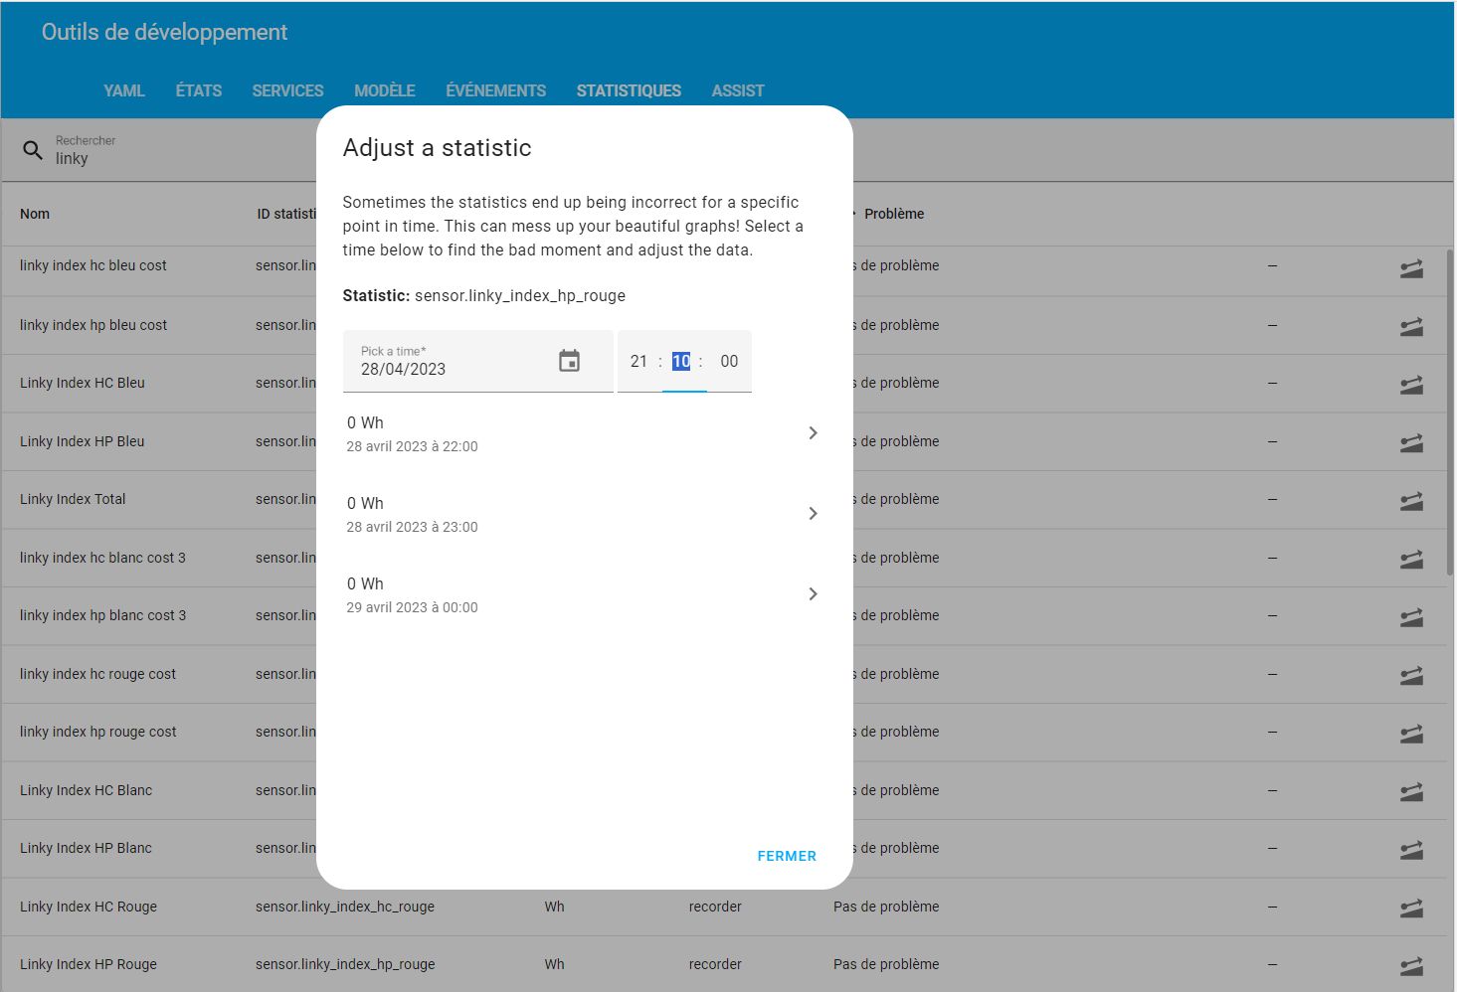Select the seconds field showing 00
1457x992 pixels.
[x=729, y=362]
